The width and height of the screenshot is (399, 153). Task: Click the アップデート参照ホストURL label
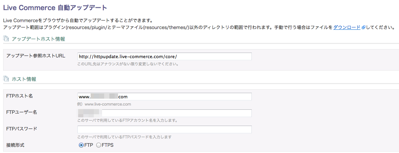(x=36, y=56)
